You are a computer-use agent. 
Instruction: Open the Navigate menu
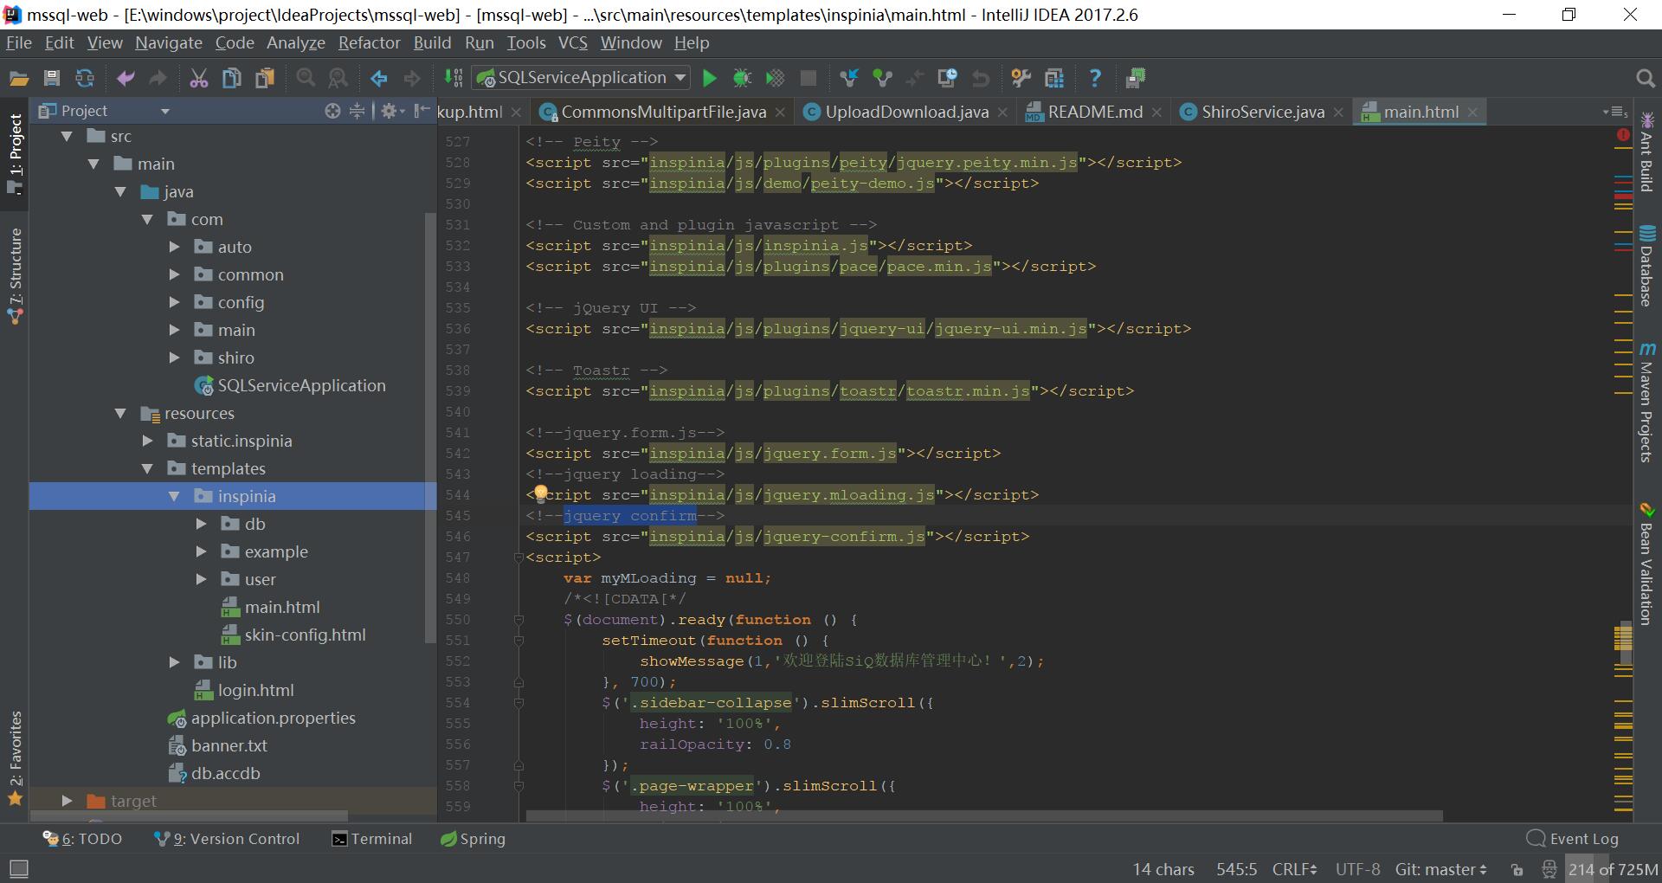(168, 42)
